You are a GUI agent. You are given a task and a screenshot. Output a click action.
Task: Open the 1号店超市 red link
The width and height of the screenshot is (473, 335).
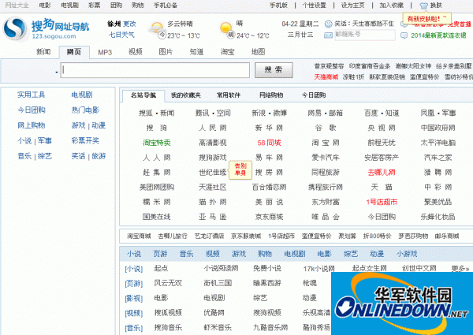click(382, 202)
